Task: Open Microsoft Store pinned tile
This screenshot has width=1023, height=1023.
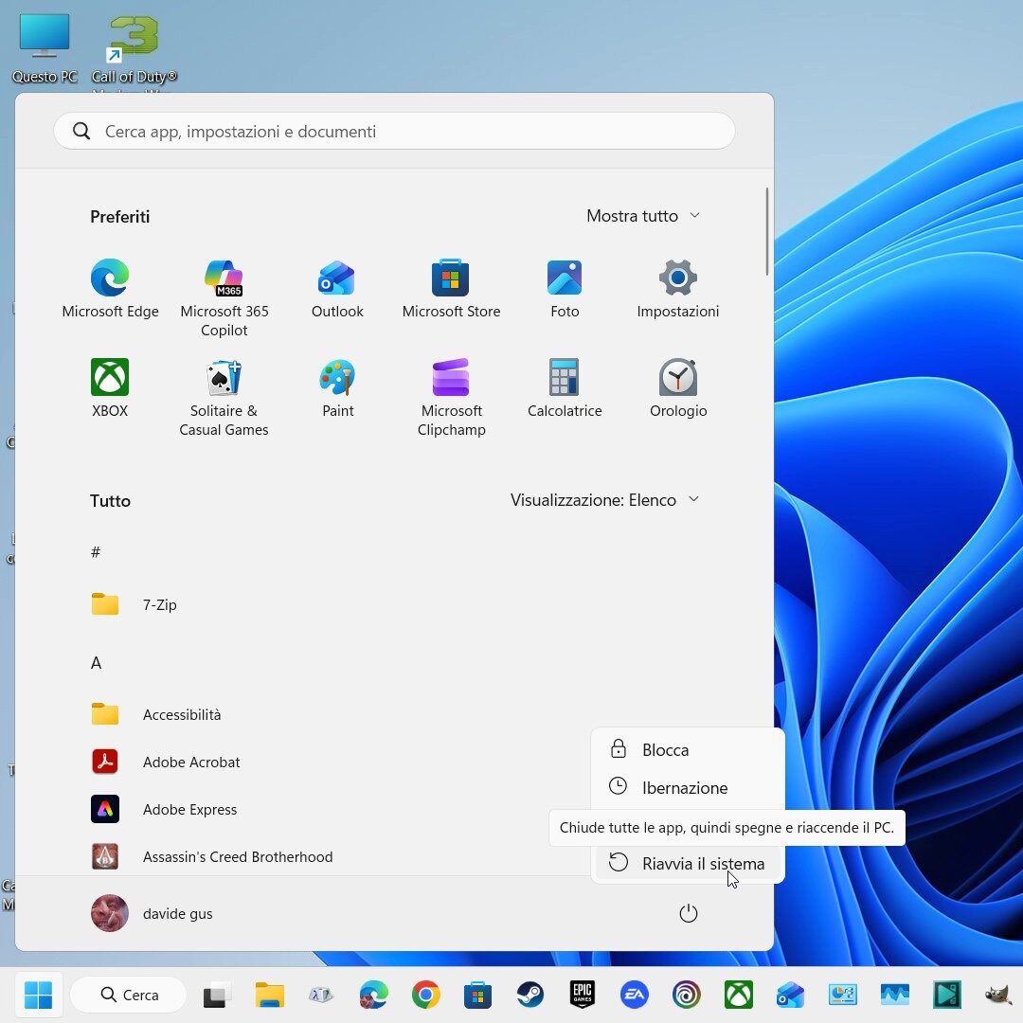Action: click(x=451, y=288)
